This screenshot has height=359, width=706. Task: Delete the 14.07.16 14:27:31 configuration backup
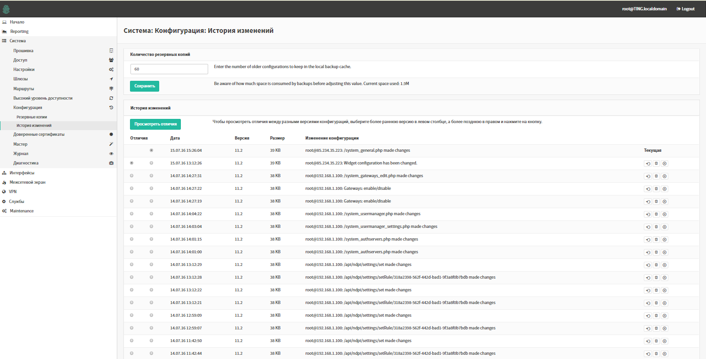tap(656, 176)
